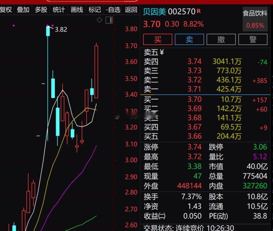This screenshot has height=231, width=273.
Task: Click current price 3.70 in header
Action: click(152, 24)
